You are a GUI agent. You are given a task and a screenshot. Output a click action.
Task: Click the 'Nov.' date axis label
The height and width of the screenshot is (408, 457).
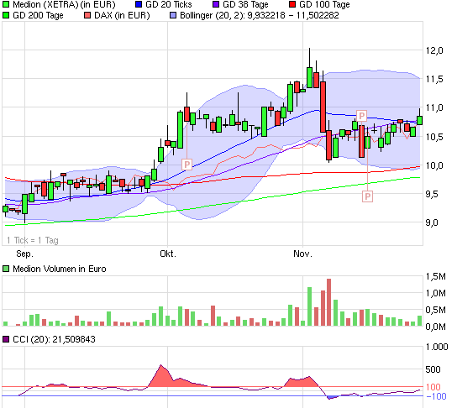(302, 254)
